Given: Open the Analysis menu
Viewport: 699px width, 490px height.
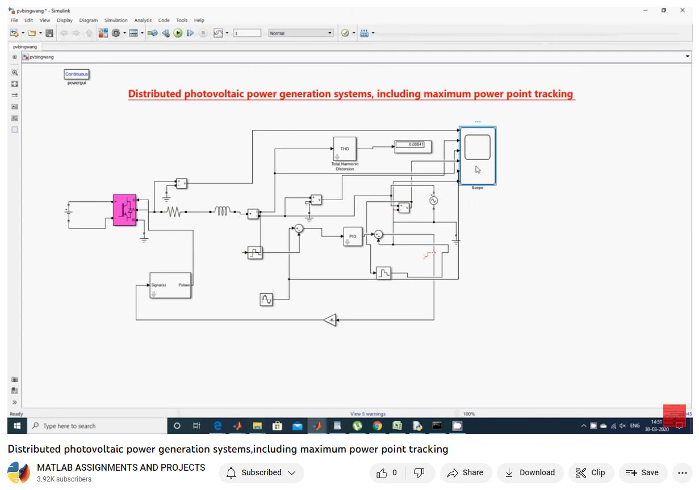Looking at the screenshot, I should coord(143,20).
